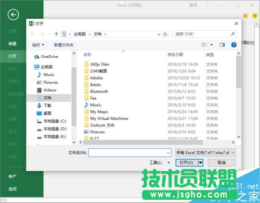Click the search magnifier icon
The width and height of the screenshot is (260, 203).
[232, 34]
